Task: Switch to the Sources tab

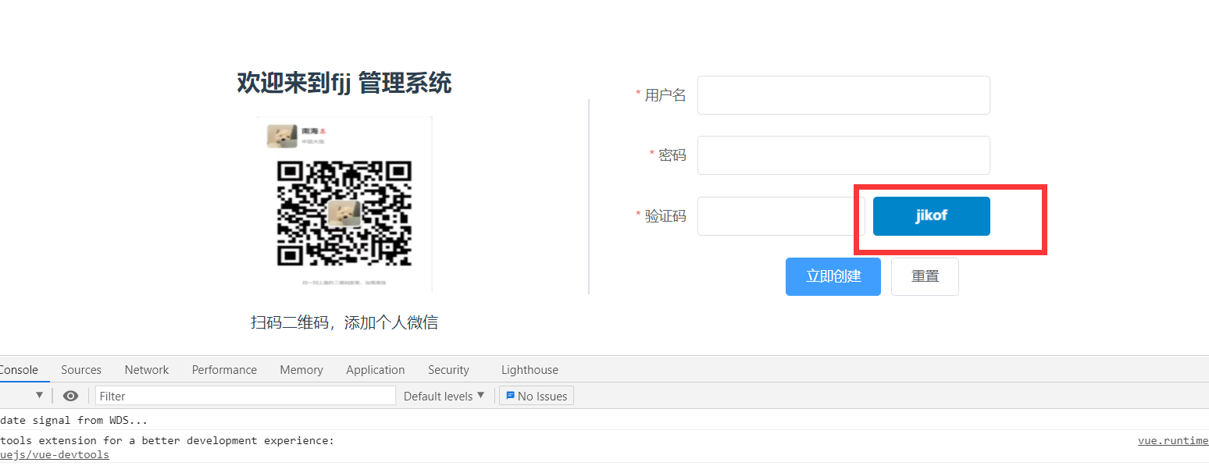Action: tap(80, 369)
